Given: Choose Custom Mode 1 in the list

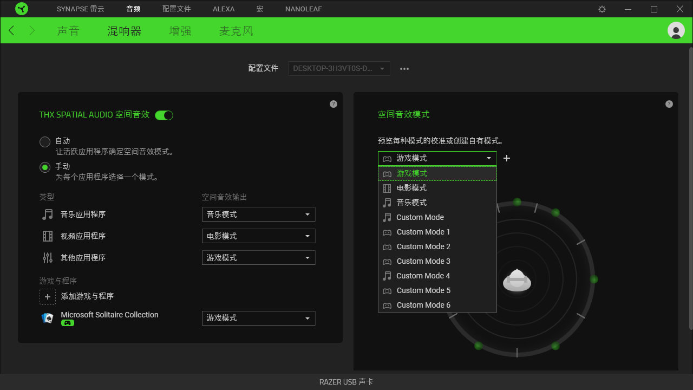Looking at the screenshot, I should (437, 232).
